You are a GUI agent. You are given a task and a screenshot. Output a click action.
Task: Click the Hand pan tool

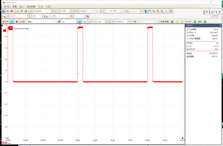150,11
